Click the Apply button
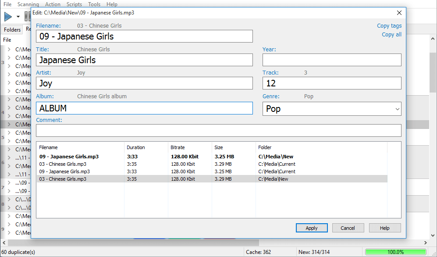This screenshot has height=257, width=437. click(x=312, y=228)
